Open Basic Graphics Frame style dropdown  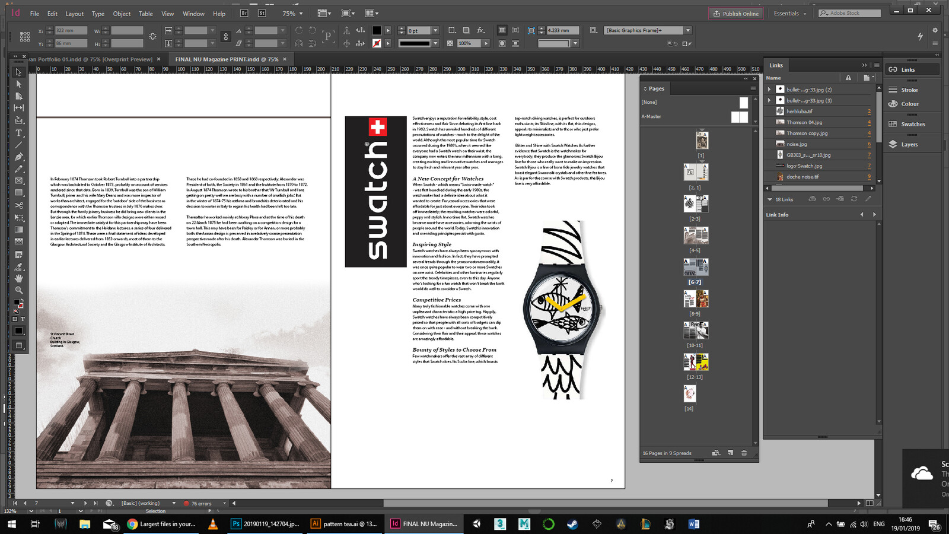pos(688,30)
